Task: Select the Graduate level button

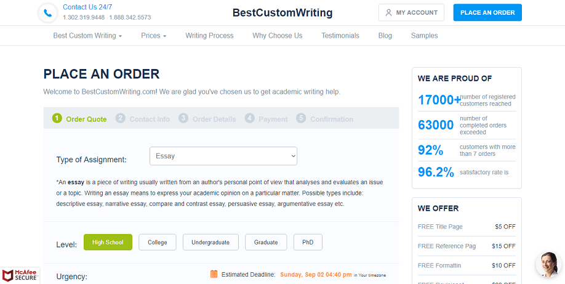Action: tap(266, 242)
